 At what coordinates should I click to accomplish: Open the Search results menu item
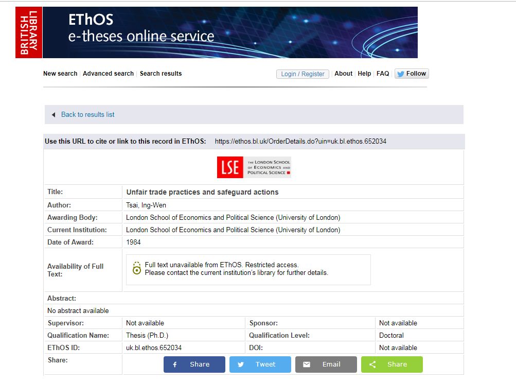coord(161,74)
